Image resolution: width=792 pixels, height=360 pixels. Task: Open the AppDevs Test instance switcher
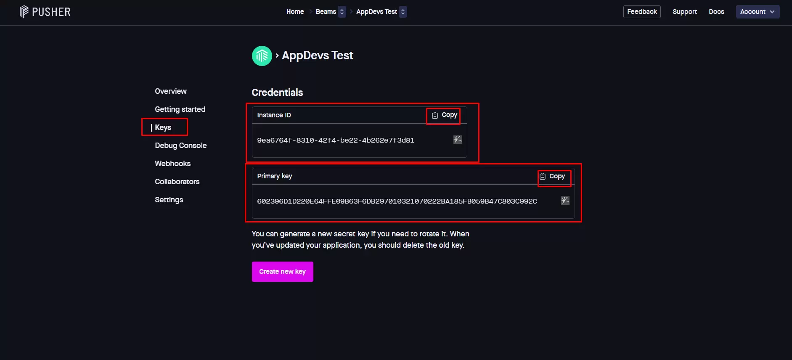pos(403,12)
